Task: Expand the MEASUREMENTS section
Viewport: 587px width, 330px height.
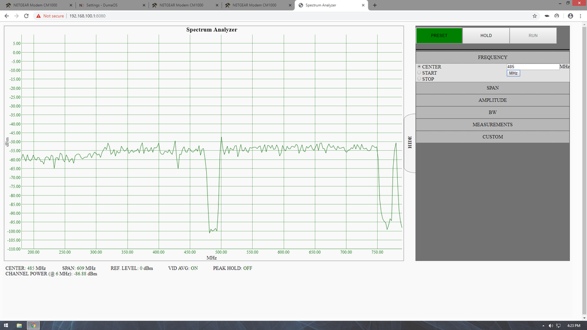Action: (492, 124)
